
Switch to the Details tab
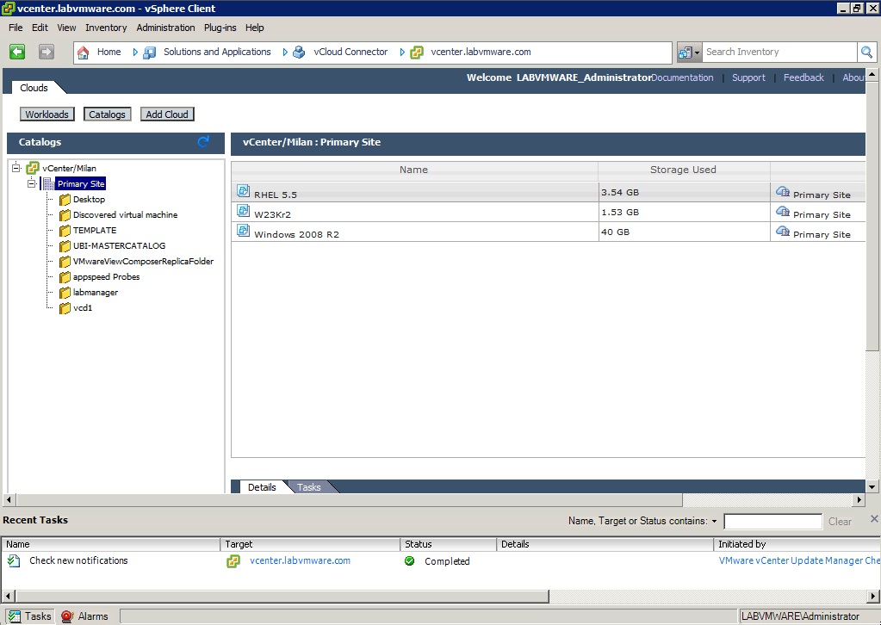(x=262, y=487)
